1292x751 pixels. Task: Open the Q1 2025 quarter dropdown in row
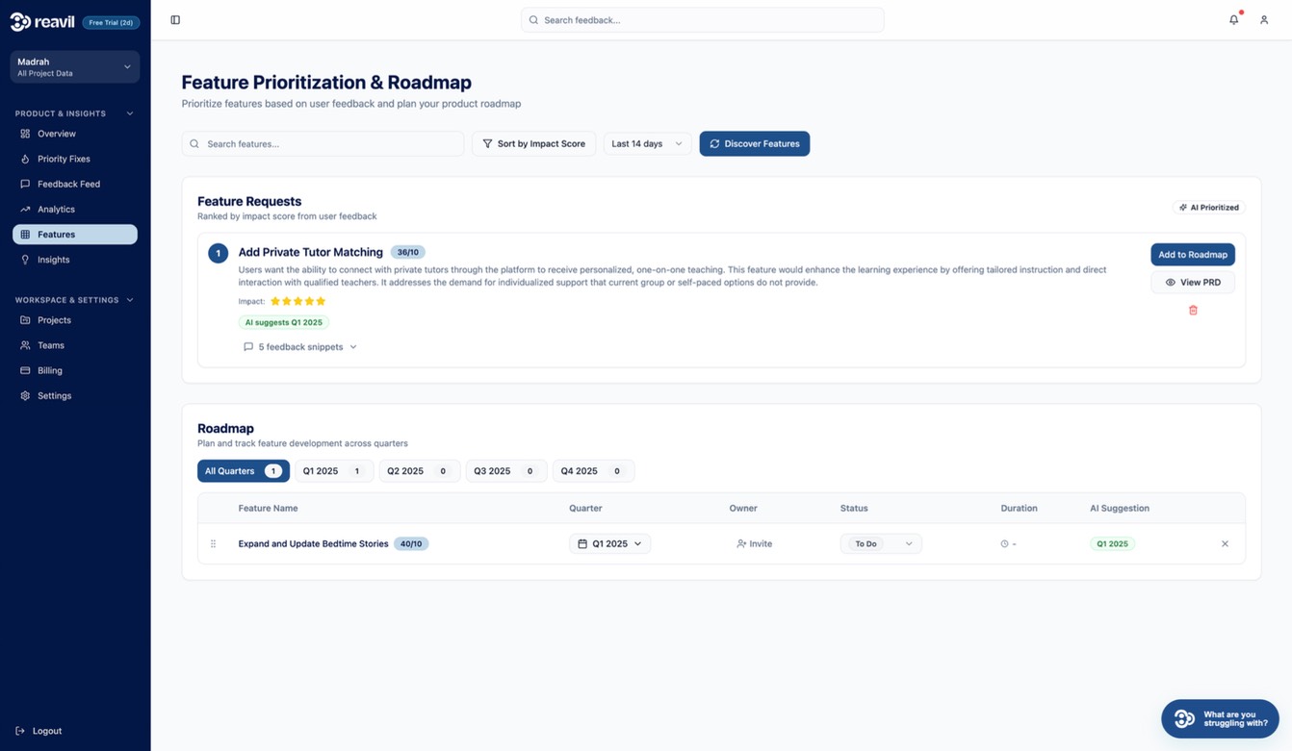click(x=610, y=544)
